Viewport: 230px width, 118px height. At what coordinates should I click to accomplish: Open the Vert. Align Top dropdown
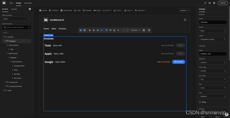(x=213, y=79)
